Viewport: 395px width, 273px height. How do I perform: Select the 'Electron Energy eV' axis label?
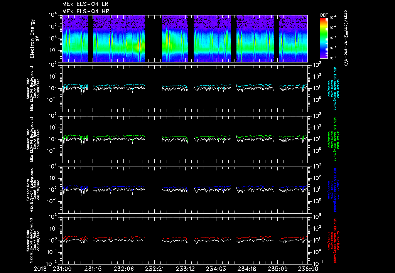pyautogui.click(x=34, y=39)
